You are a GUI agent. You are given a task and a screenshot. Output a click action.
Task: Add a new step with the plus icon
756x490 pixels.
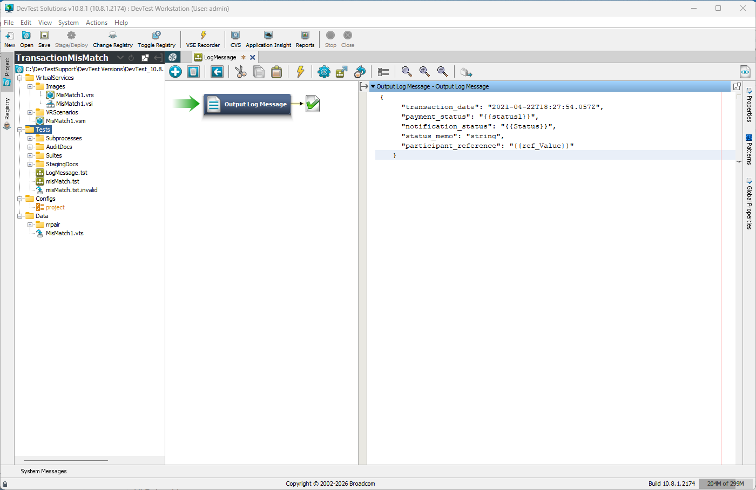tap(175, 72)
